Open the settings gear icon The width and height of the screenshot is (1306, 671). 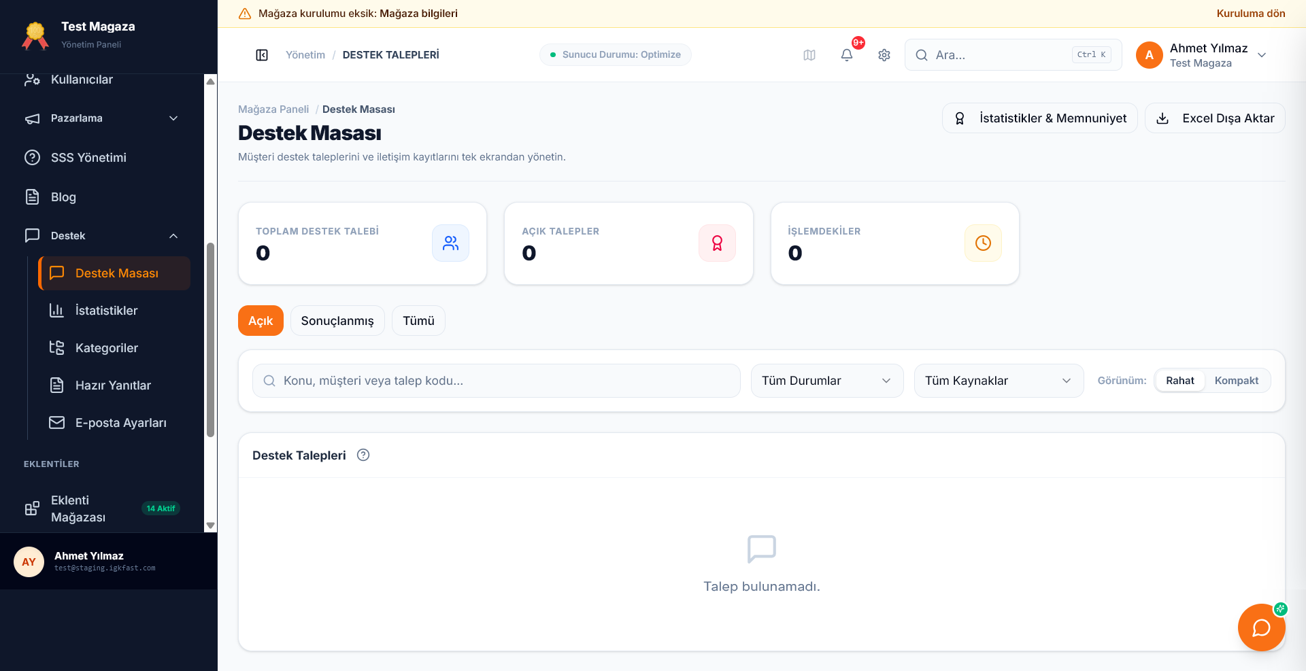pos(884,55)
